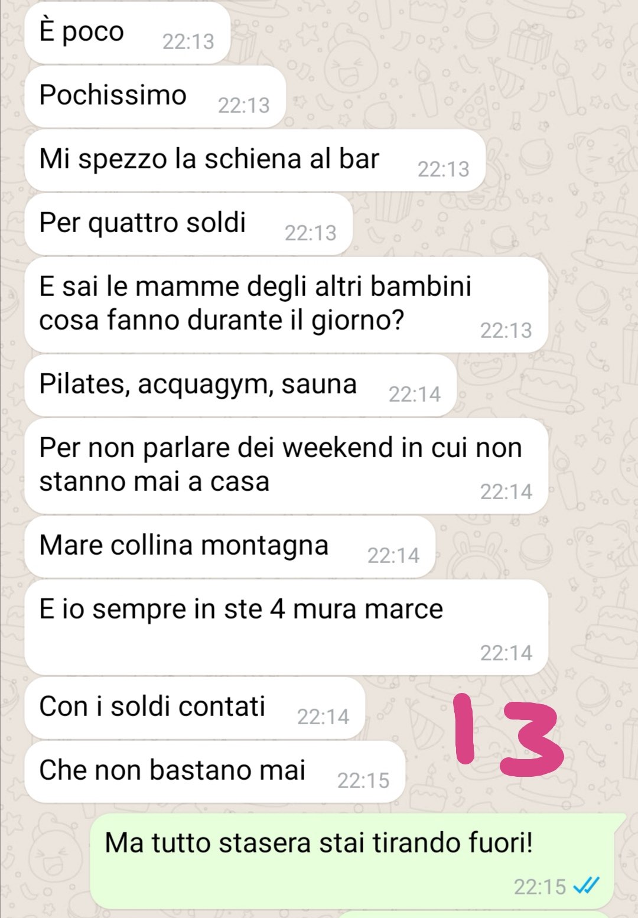Click the 22:15 timestamp of 'Che non bastano mai'
Image resolution: width=638 pixels, height=918 pixels.
363,780
